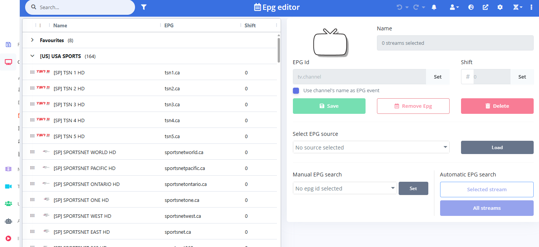The width and height of the screenshot is (539, 247).
Task: Click the robot sidebar icon
Action: click(x=8, y=221)
